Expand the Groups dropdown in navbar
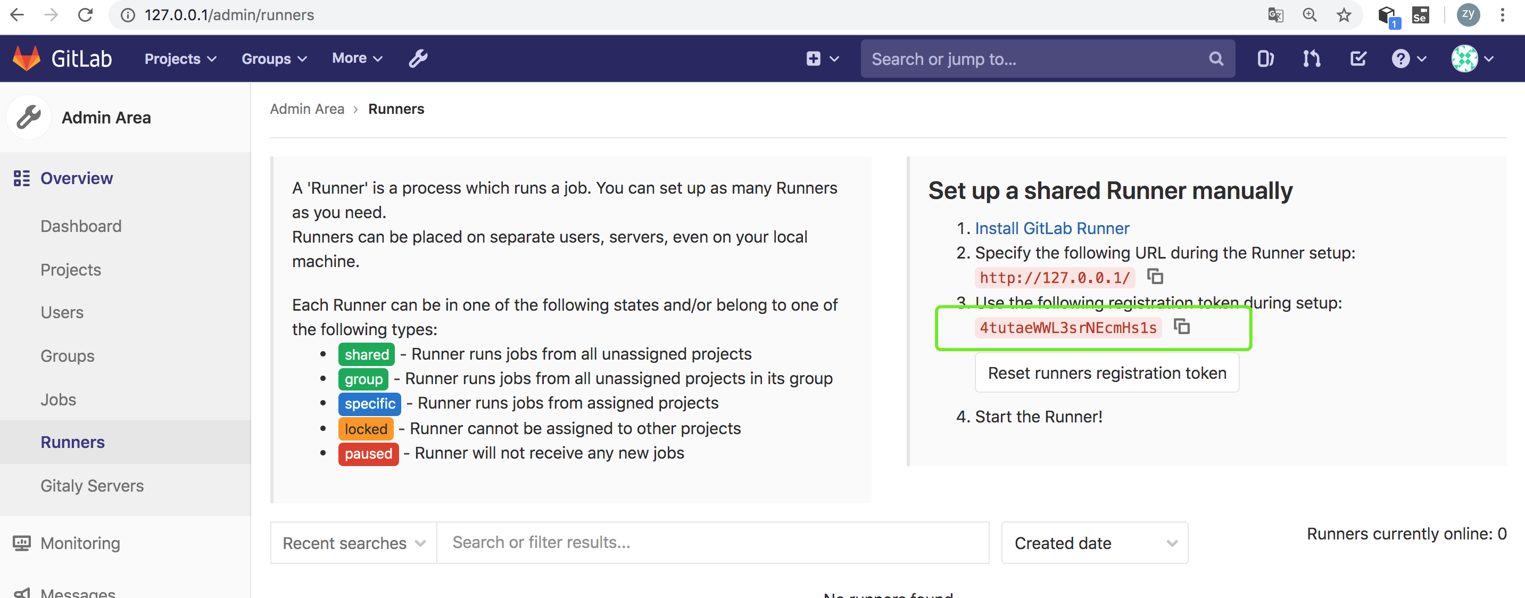The width and height of the screenshot is (1525, 598). pyautogui.click(x=273, y=59)
